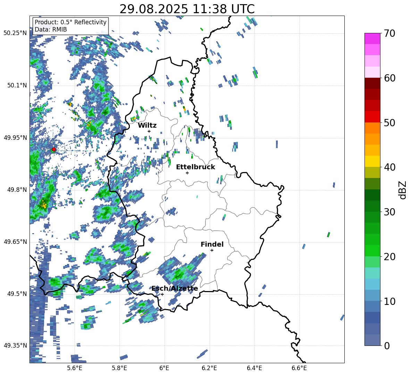Click the cross marker below Esch/Alzette
The width and height of the screenshot is (411, 375).
[x=162, y=294]
